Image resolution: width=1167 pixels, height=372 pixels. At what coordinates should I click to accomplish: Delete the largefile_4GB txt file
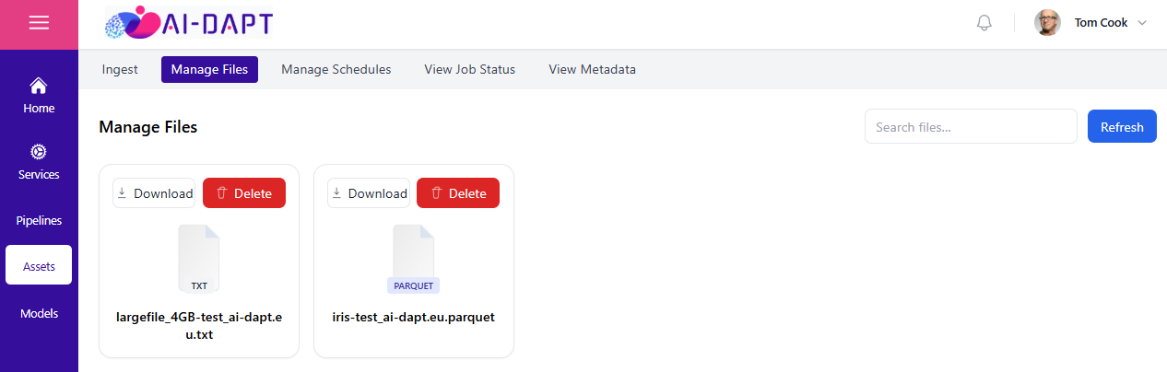tap(244, 193)
